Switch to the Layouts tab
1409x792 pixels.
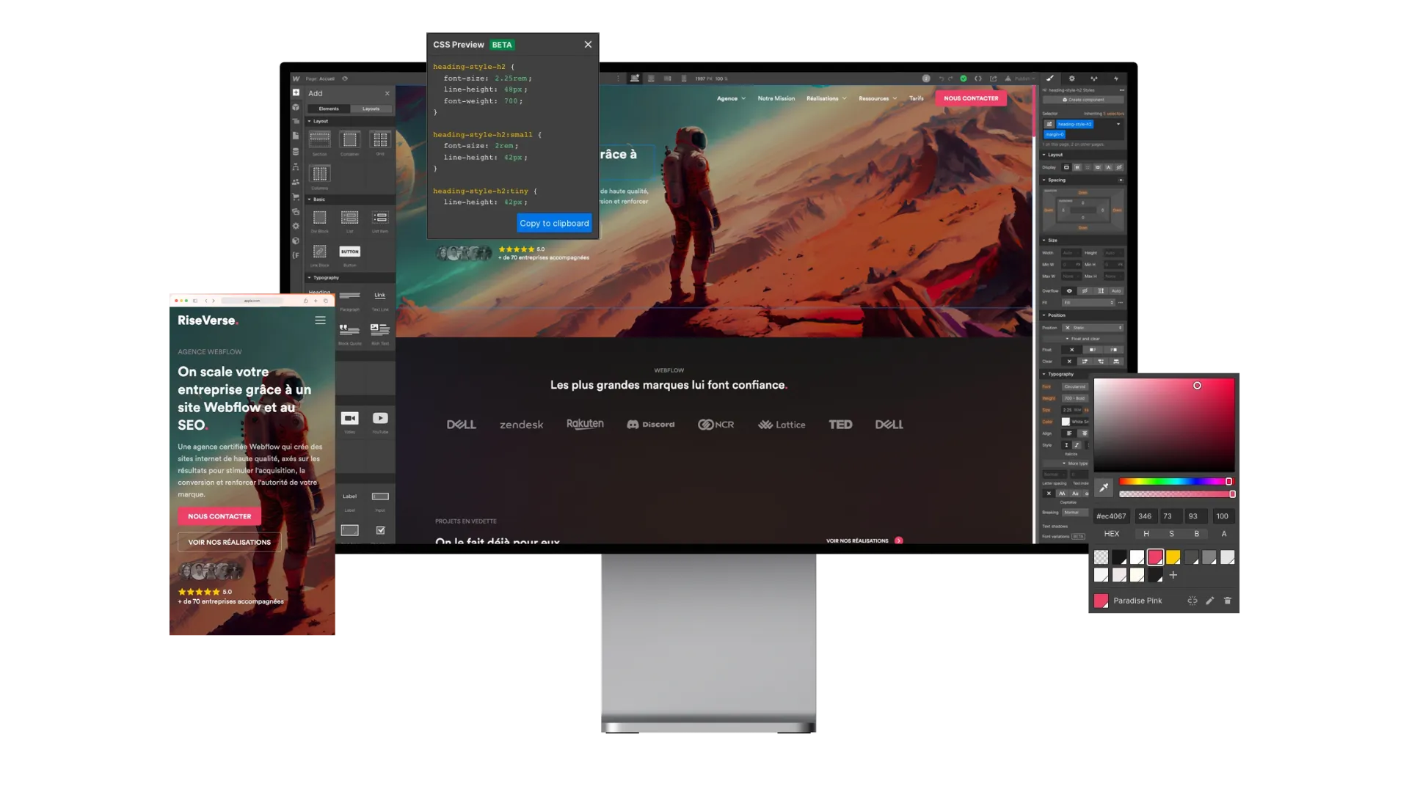click(371, 109)
